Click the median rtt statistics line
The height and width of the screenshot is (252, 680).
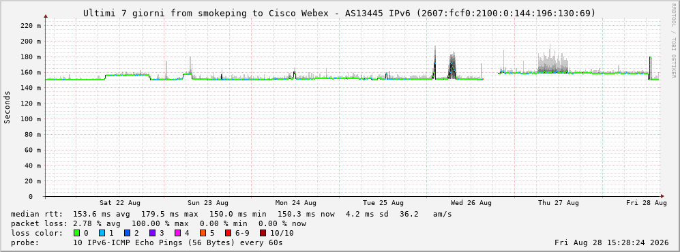231,214
